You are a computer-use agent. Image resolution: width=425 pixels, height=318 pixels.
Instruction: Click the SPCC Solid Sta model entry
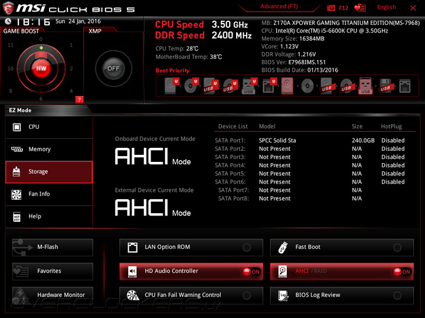[x=277, y=140]
